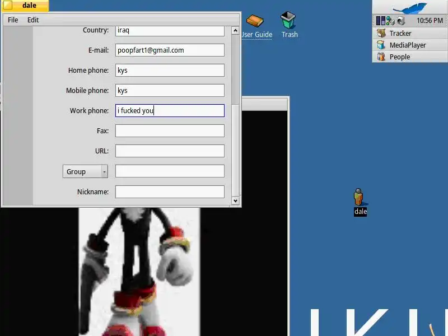Select the Trash desktop icon
Image resolution: width=448 pixels, height=336 pixels.
point(289,25)
